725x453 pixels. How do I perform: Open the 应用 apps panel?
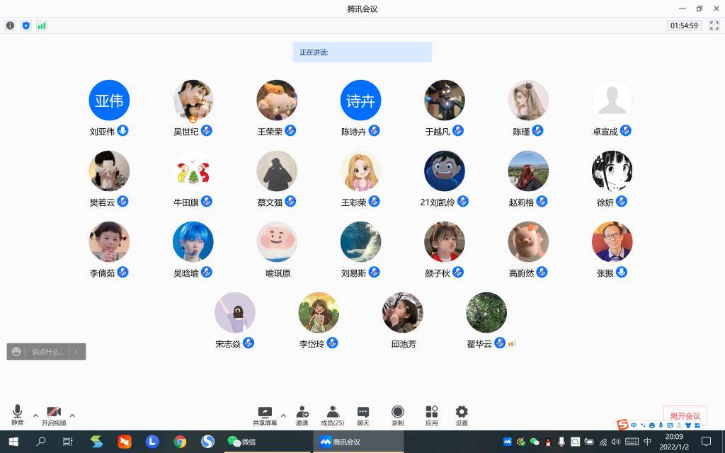point(431,415)
